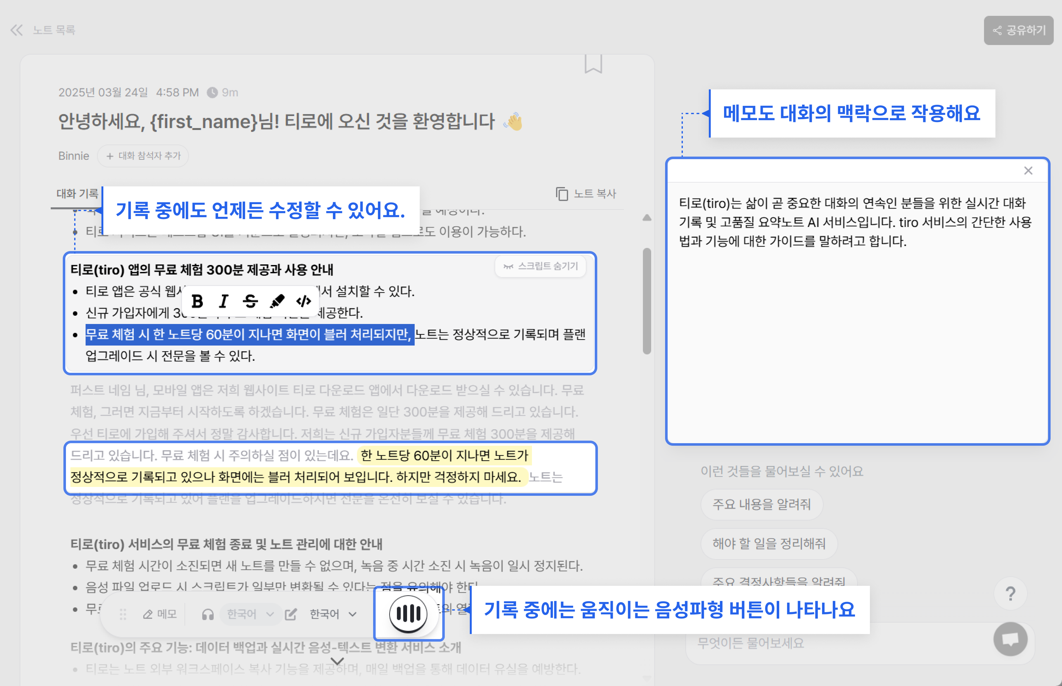
Task: Expand the chevron below the toolbar
Action: click(337, 661)
